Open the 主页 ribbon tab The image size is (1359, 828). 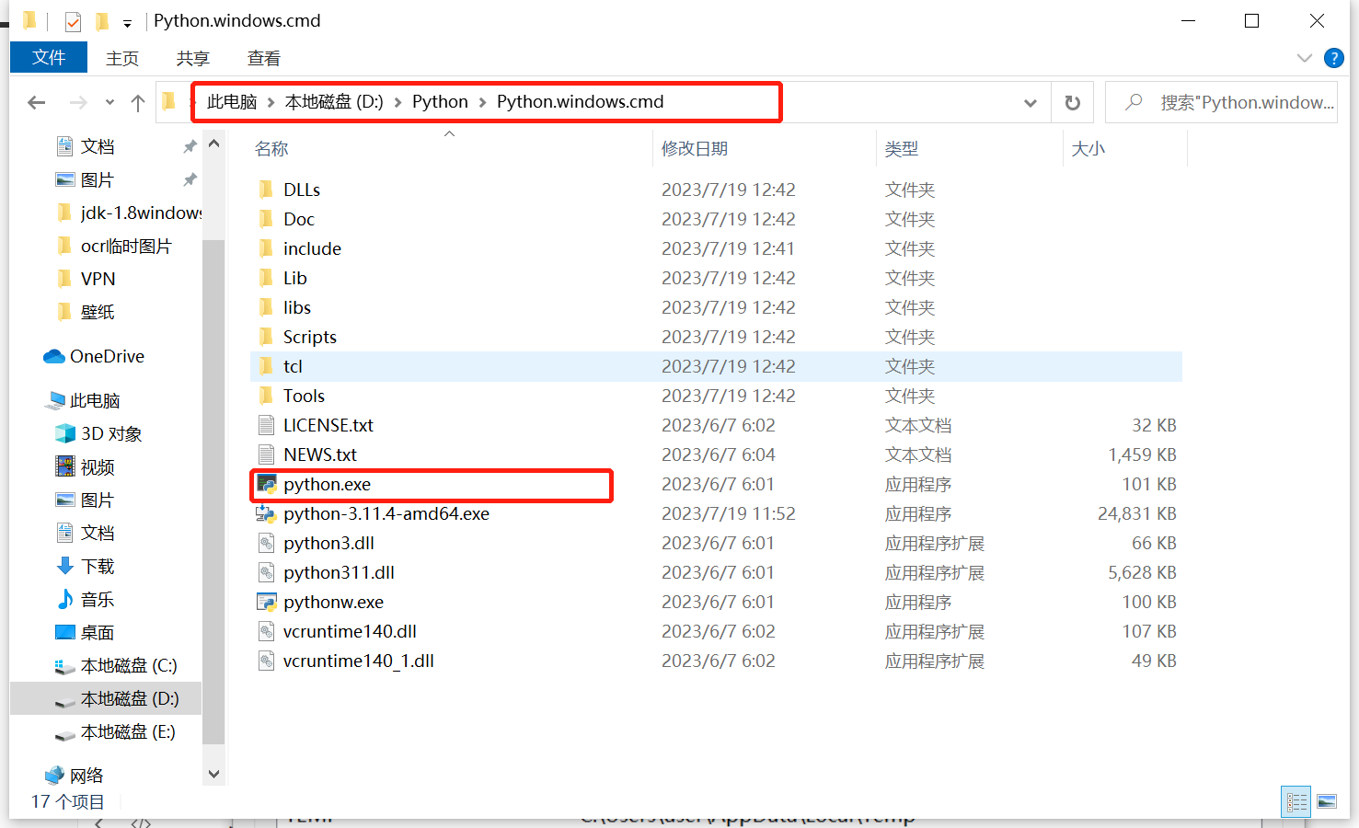pos(122,58)
